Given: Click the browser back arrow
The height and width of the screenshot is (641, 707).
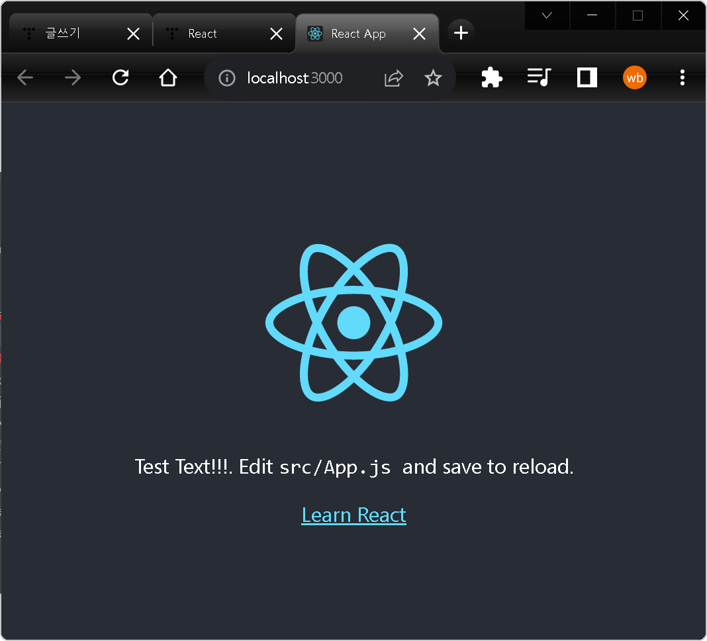Looking at the screenshot, I should click(25, 78).
